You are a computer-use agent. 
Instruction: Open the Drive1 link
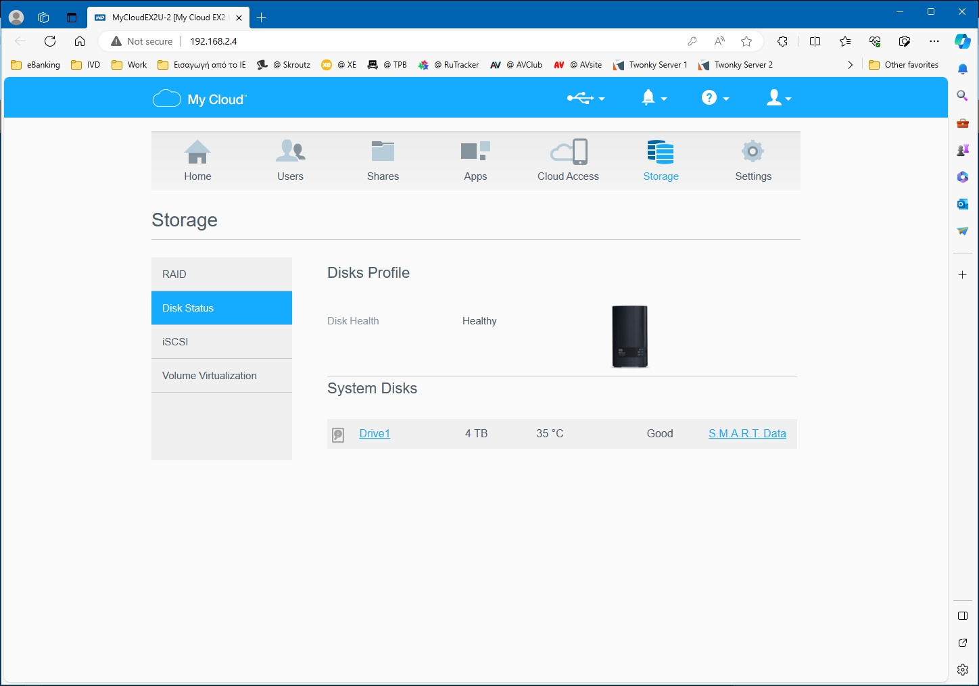click(x=375, y=434)
